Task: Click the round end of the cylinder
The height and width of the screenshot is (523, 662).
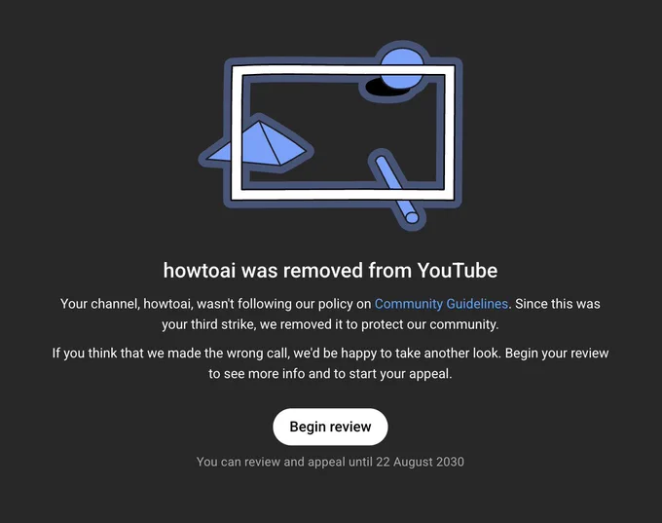Action: coord(412,217)
